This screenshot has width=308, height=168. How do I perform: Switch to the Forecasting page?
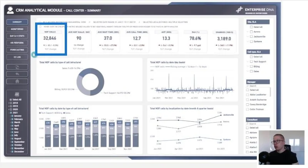pyautogui.click(x=17, y=50)
